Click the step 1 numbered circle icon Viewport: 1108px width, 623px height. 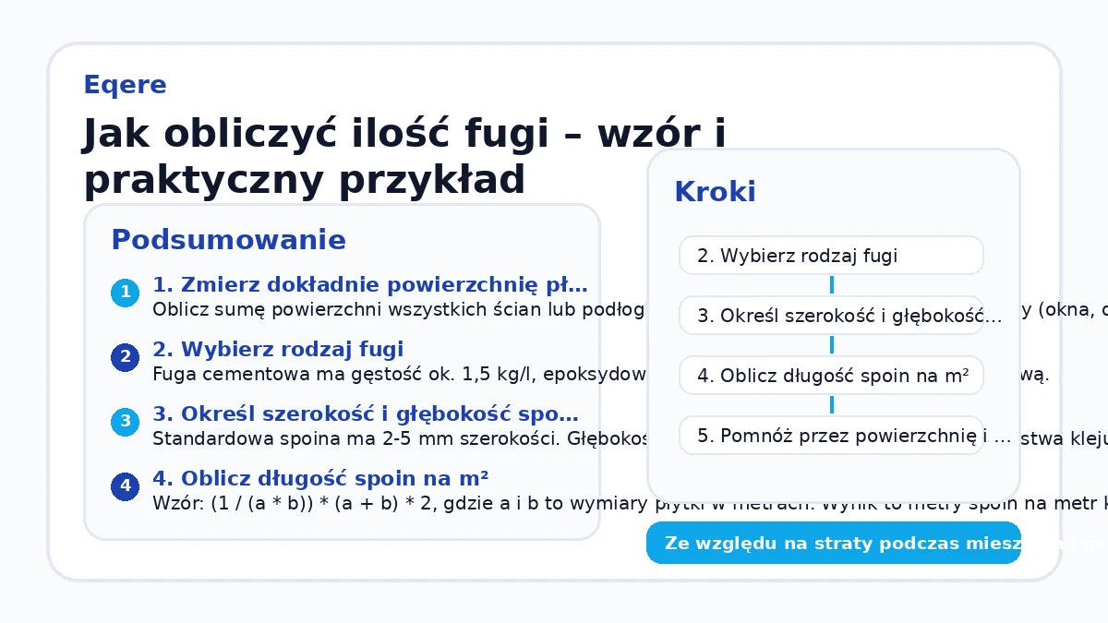[x=125, y=294]
